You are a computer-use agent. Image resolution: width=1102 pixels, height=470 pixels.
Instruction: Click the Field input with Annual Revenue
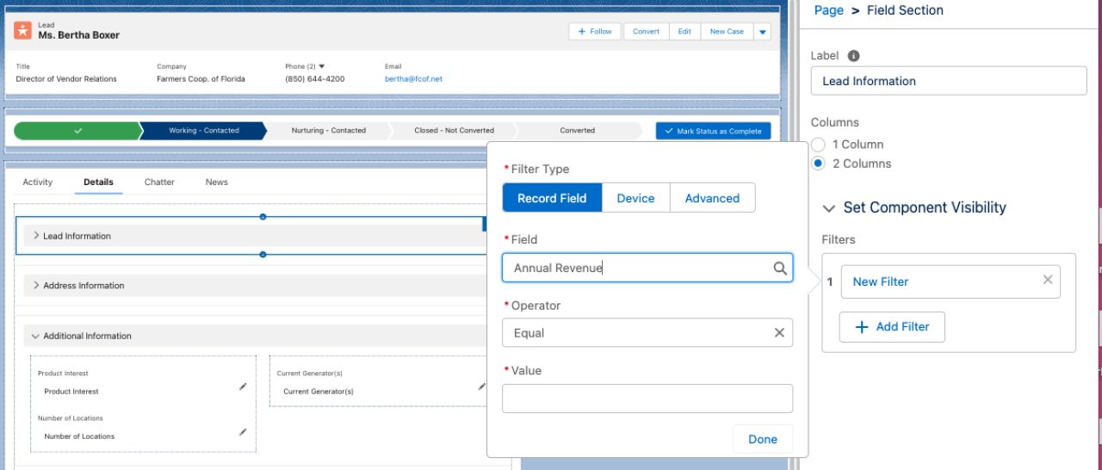coord(647,268)
